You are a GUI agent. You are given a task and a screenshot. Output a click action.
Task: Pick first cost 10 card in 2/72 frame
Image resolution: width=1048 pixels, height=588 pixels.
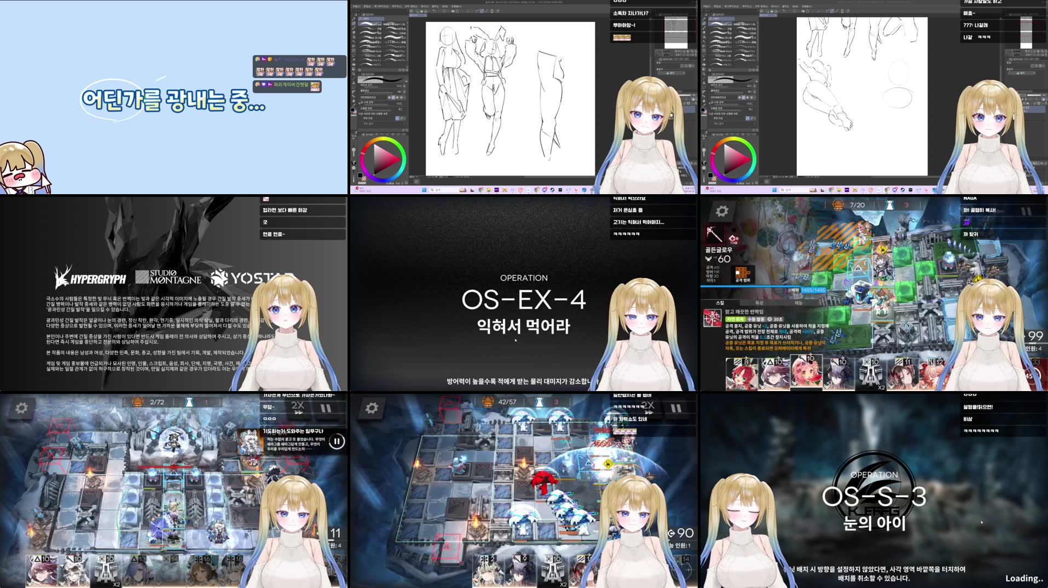[x=42, y=570]
